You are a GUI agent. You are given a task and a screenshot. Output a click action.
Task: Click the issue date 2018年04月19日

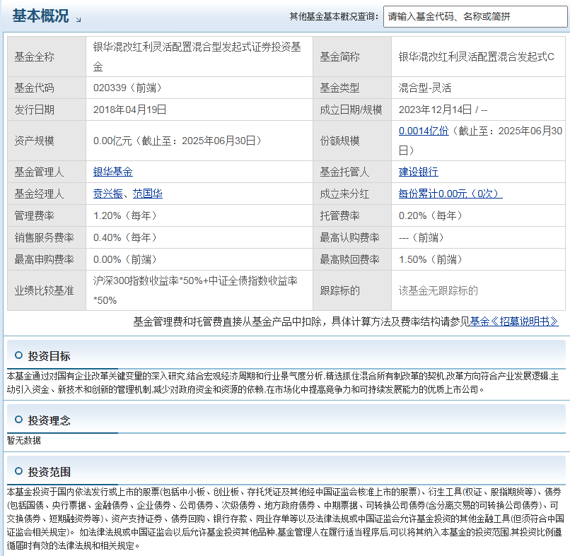click(x=130, y=110)
